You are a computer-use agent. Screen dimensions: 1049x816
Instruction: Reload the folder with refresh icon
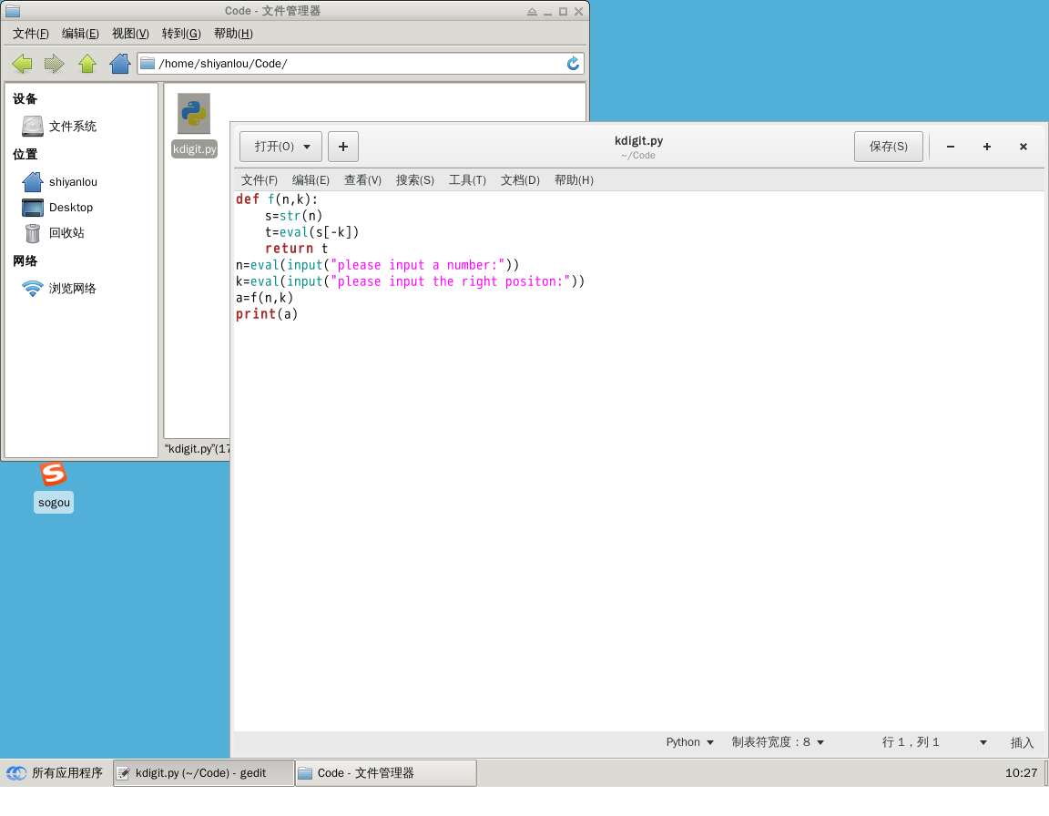pos(574,64)
